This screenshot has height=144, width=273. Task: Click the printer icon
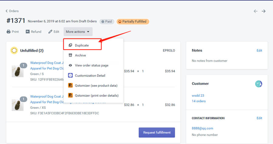8,32
